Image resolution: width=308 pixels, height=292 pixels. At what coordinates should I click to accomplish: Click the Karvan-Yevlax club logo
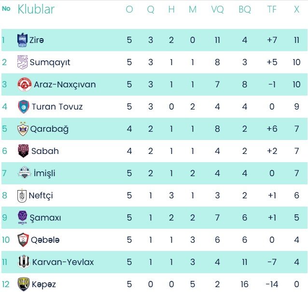(24, 262)
